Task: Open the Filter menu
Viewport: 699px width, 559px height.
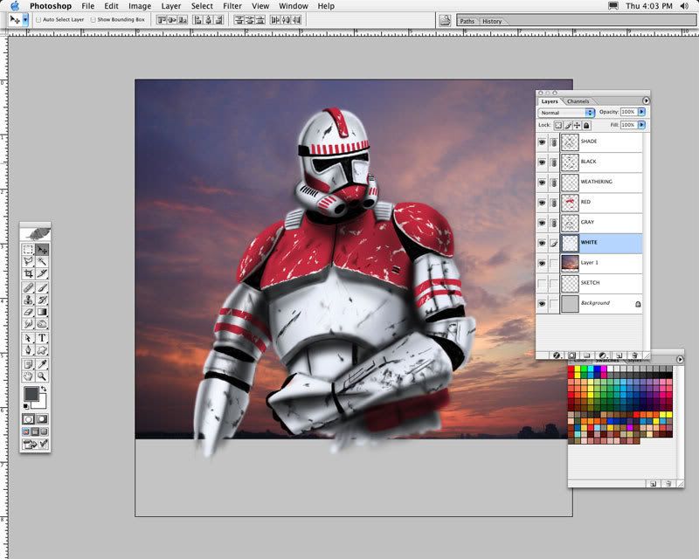Action: tap(232, 6)
